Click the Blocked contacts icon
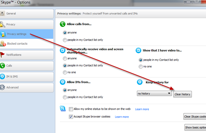This screenshot has width=206, height=133. point(3,43)
